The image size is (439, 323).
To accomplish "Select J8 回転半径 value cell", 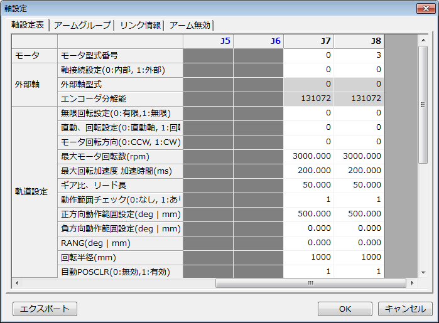I will click(x=359, y=257).
